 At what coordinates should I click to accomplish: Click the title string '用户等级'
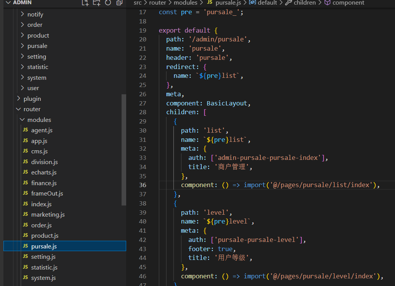point(232,258)
